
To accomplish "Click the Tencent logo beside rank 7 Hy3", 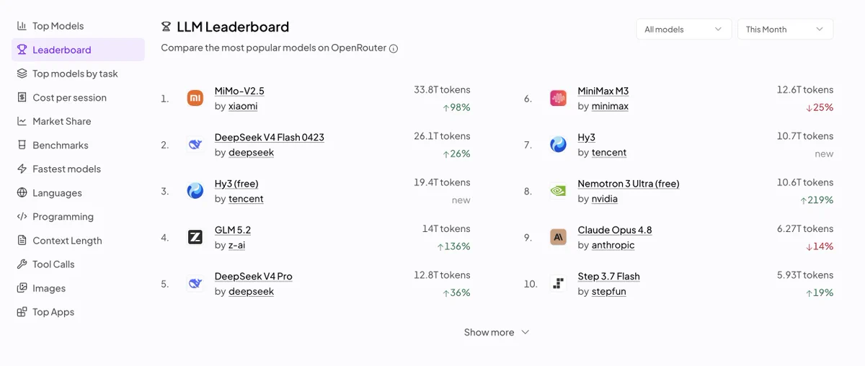I will (558, 145).
